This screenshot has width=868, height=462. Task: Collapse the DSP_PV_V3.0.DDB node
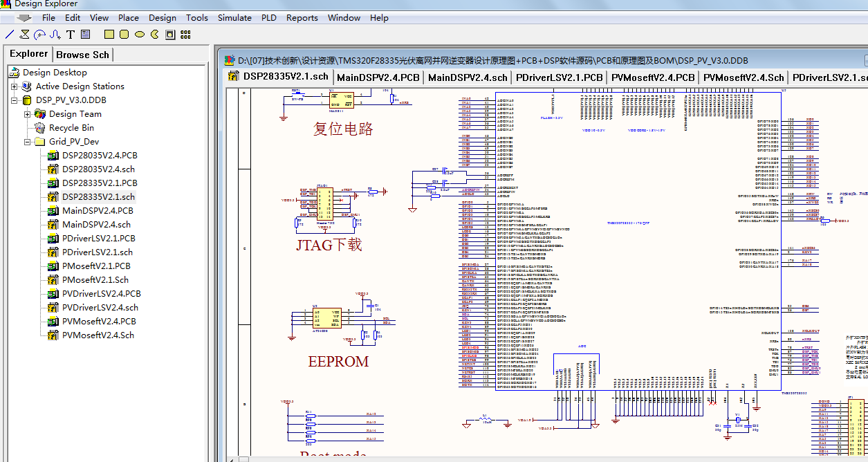[15, 100]
